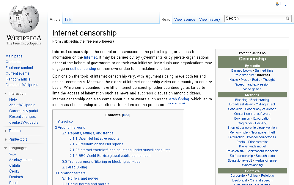Select the Česky language link
Image resolution: width=294 pixels, height=185 pixels.
pos(14,171)
